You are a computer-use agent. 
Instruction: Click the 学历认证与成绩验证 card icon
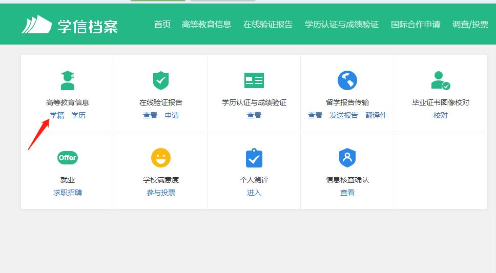[254, 80]
